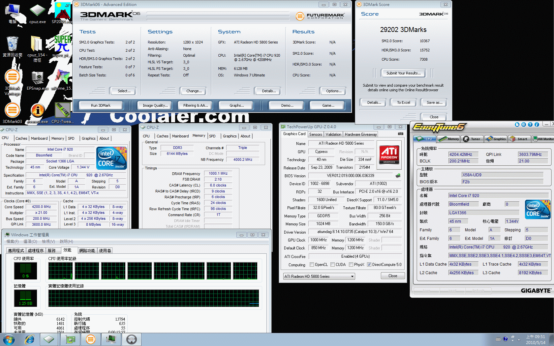Open the EasyTune6 Tuner tab
554x346 pixels.
(472, 139)
